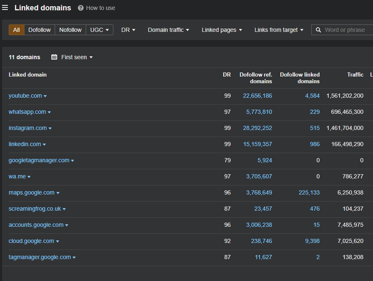
Task: Click cloud.google.com ref. domains 238,746
Action: click(x=262, y=241)
